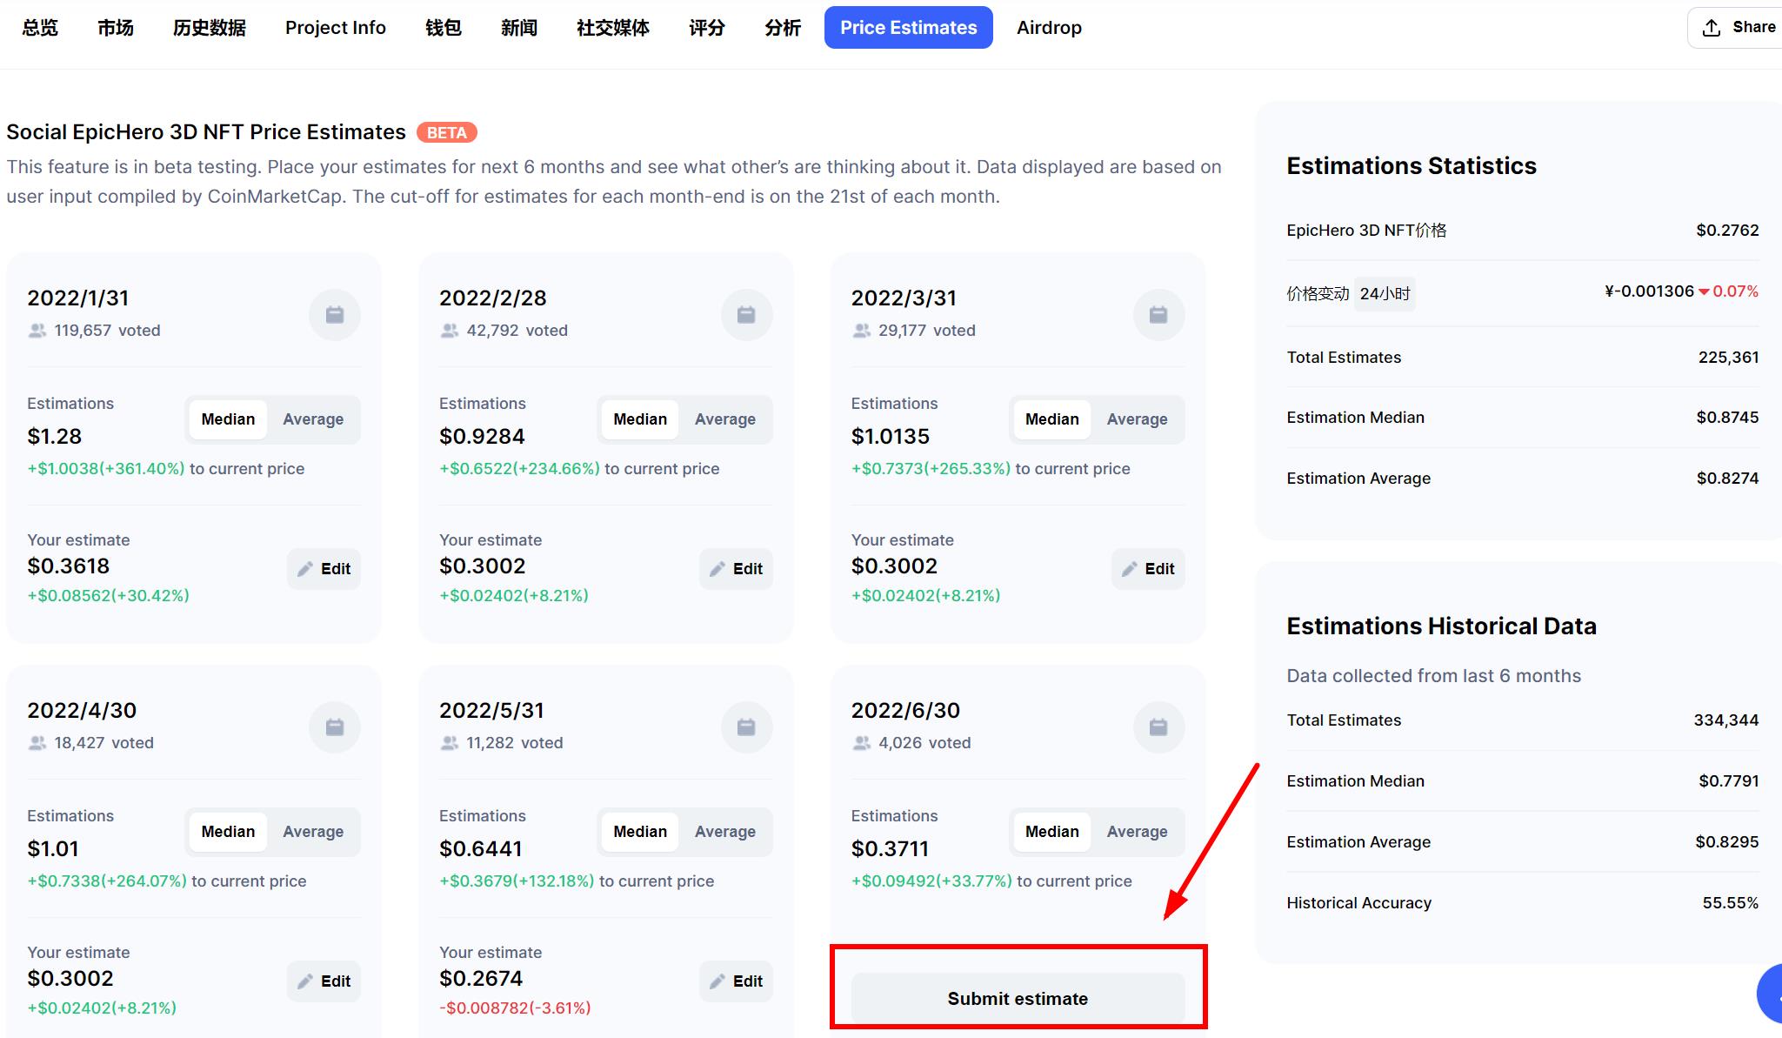Select Median for 2022/6/30 estimations

tap(1052, 832)
